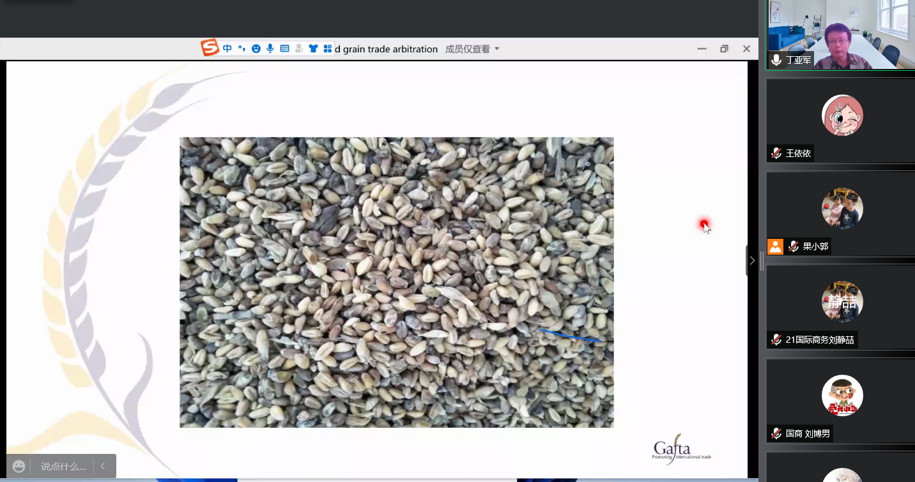This screenshot has height=482, width=915.
Task: Open the emoji picker in chat bar
Action: tap(19, 467)
